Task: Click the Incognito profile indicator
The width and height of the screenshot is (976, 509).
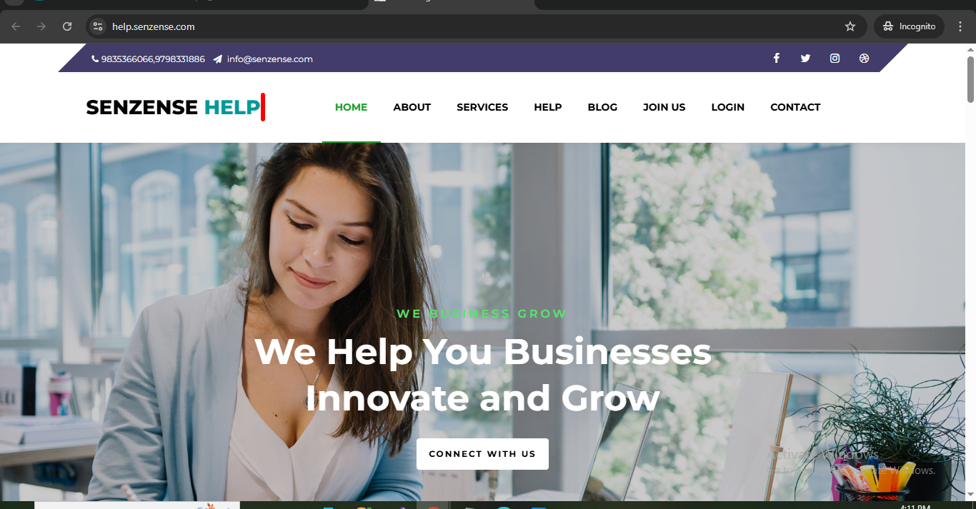Action: (909, 26)
